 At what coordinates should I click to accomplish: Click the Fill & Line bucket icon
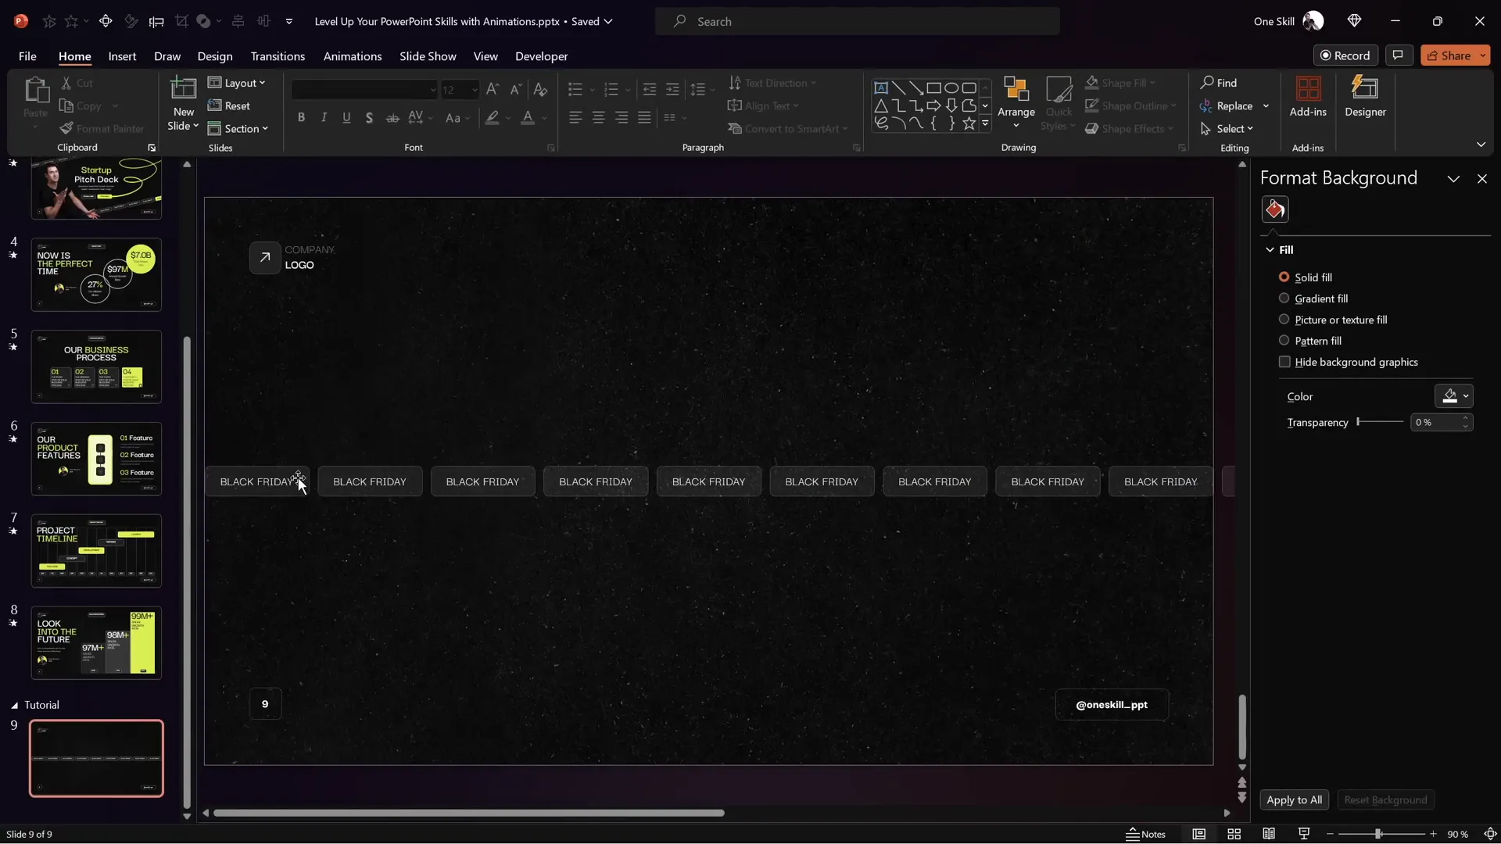(1276, 209)
